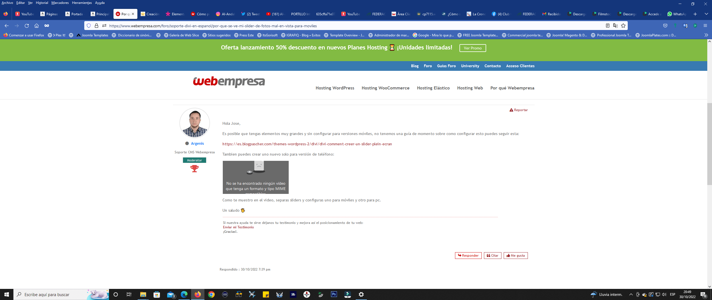The image size is (712, 300).
Task: Show more bookmarks with the chevron
Action: (706, 35)
